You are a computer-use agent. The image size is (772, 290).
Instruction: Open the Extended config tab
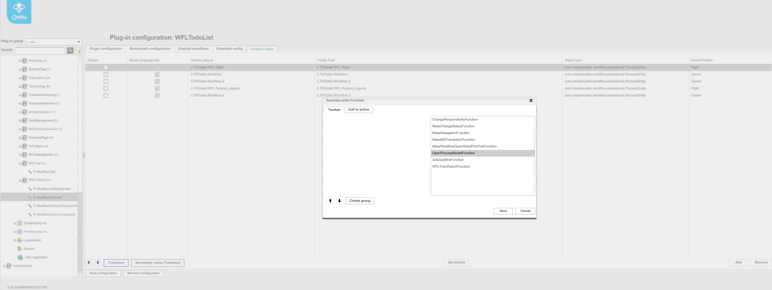click(x=229, y=49)
